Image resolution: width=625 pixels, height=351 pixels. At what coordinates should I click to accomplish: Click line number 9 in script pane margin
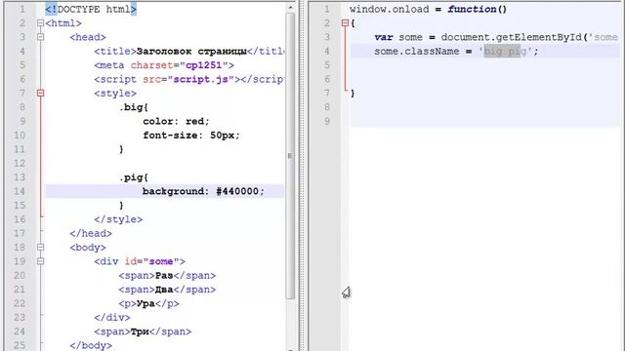[327, 121]
